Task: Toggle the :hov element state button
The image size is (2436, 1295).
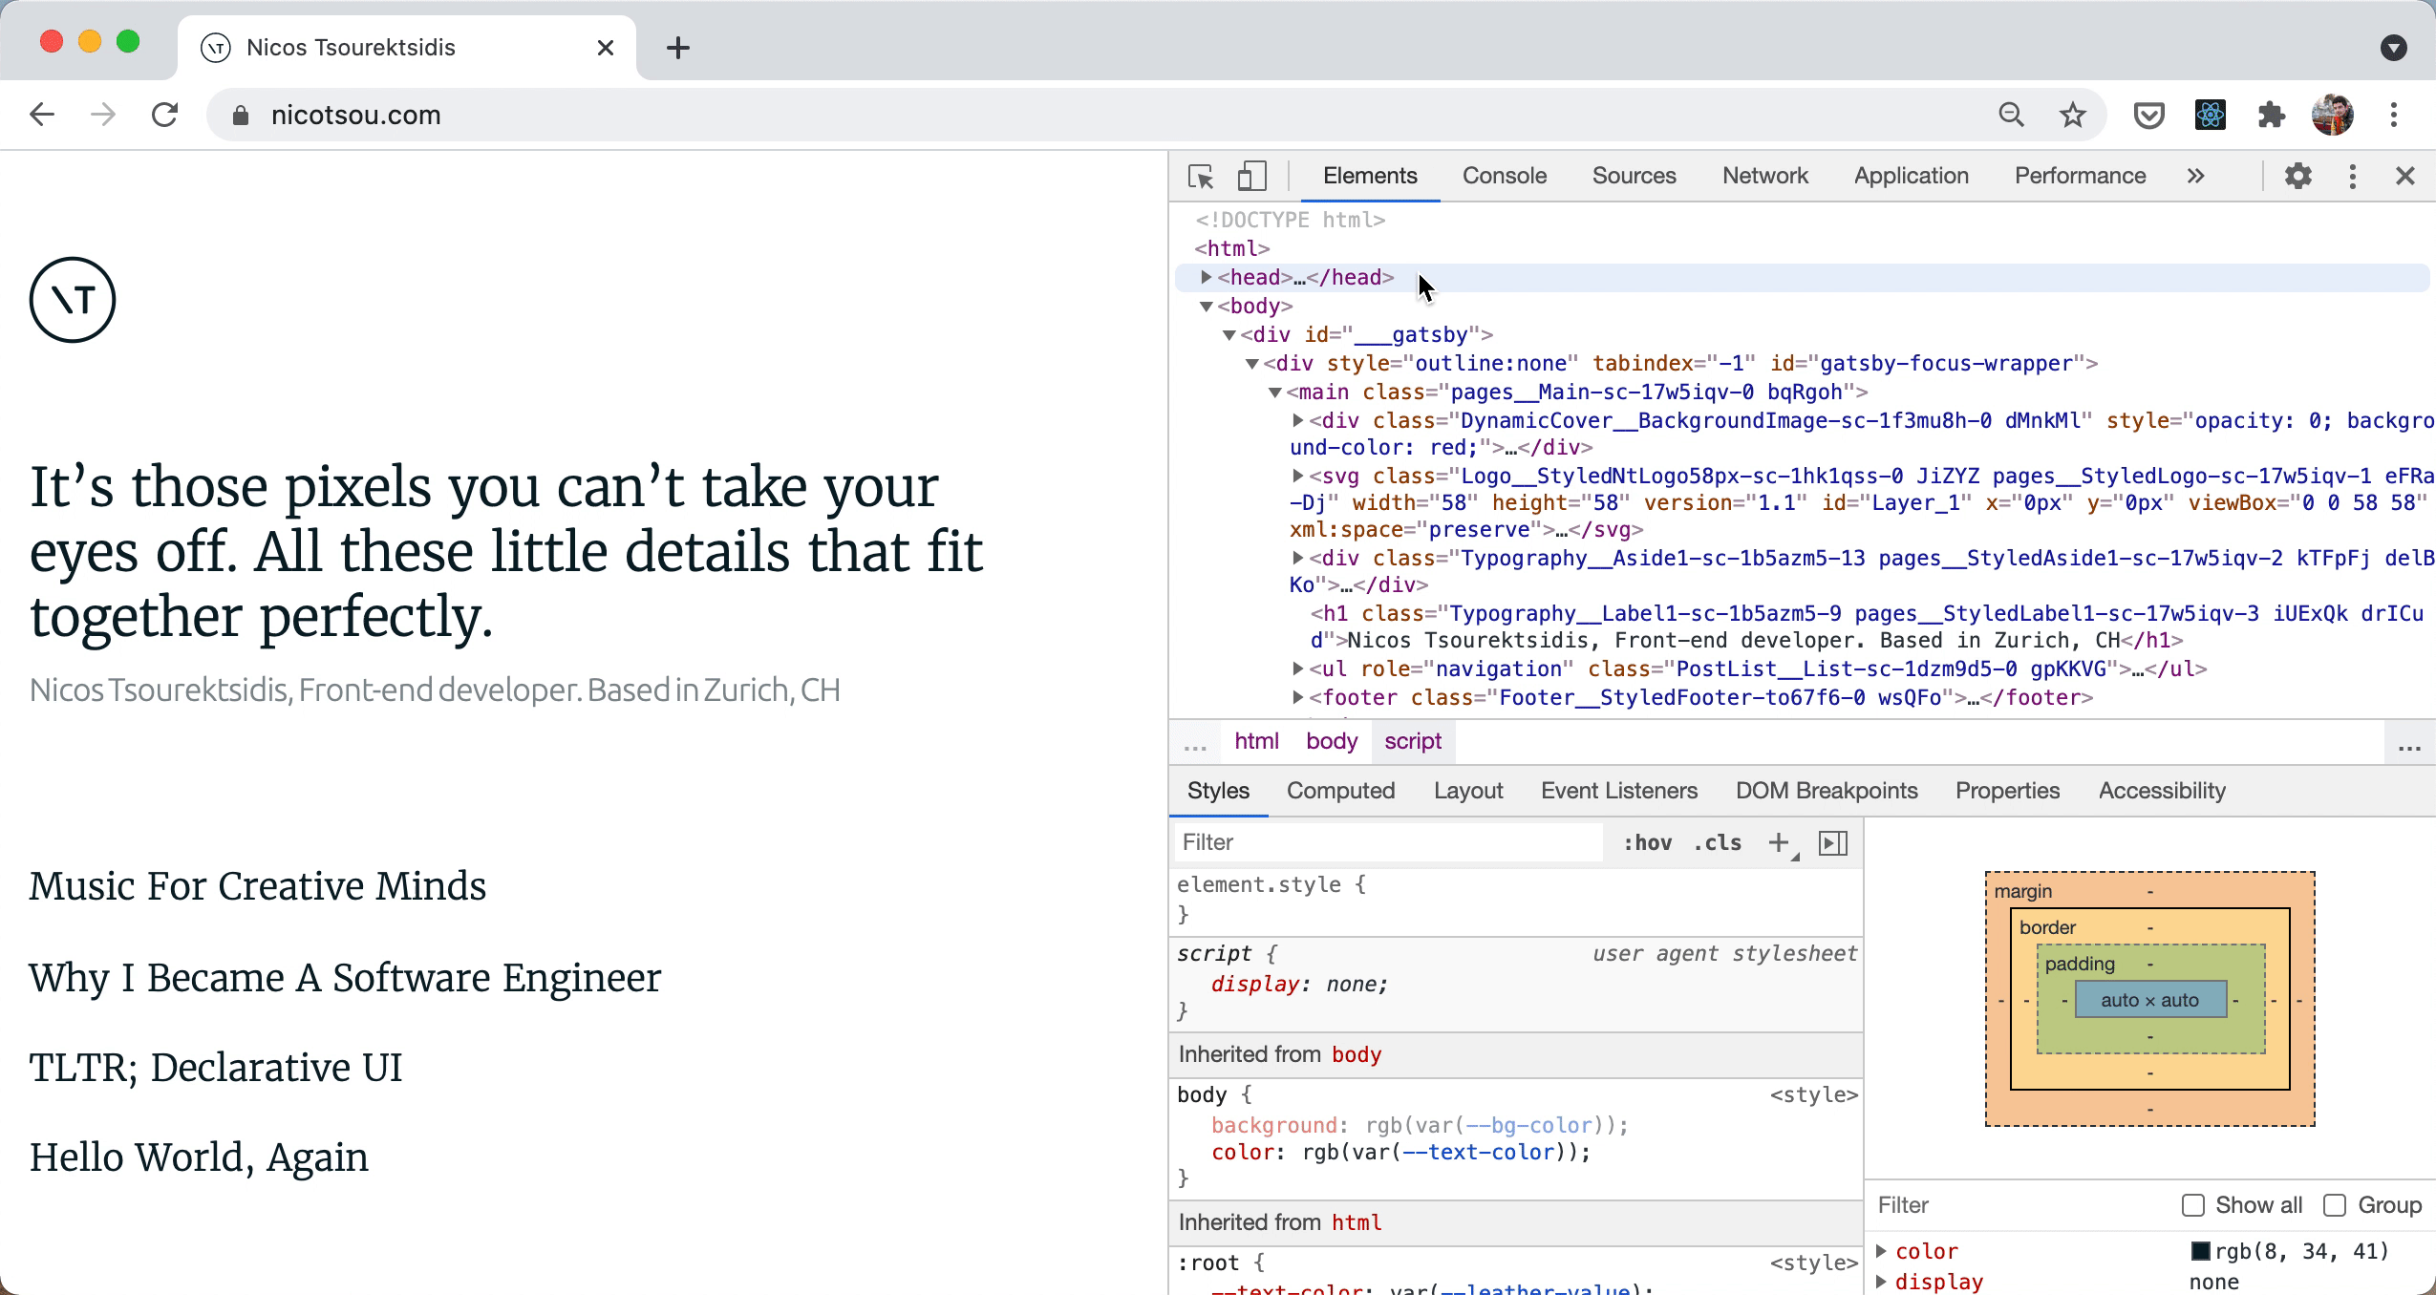Action: coord(1647,842)
